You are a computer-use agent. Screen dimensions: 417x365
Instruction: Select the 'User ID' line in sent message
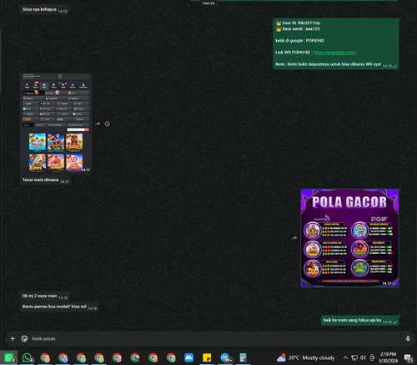[298, 23]
